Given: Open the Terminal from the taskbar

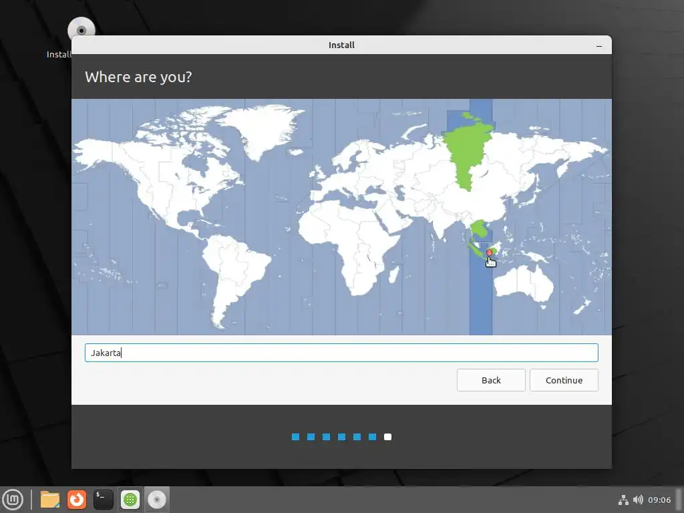Looking at the screenshot, I should coord(104,500).
